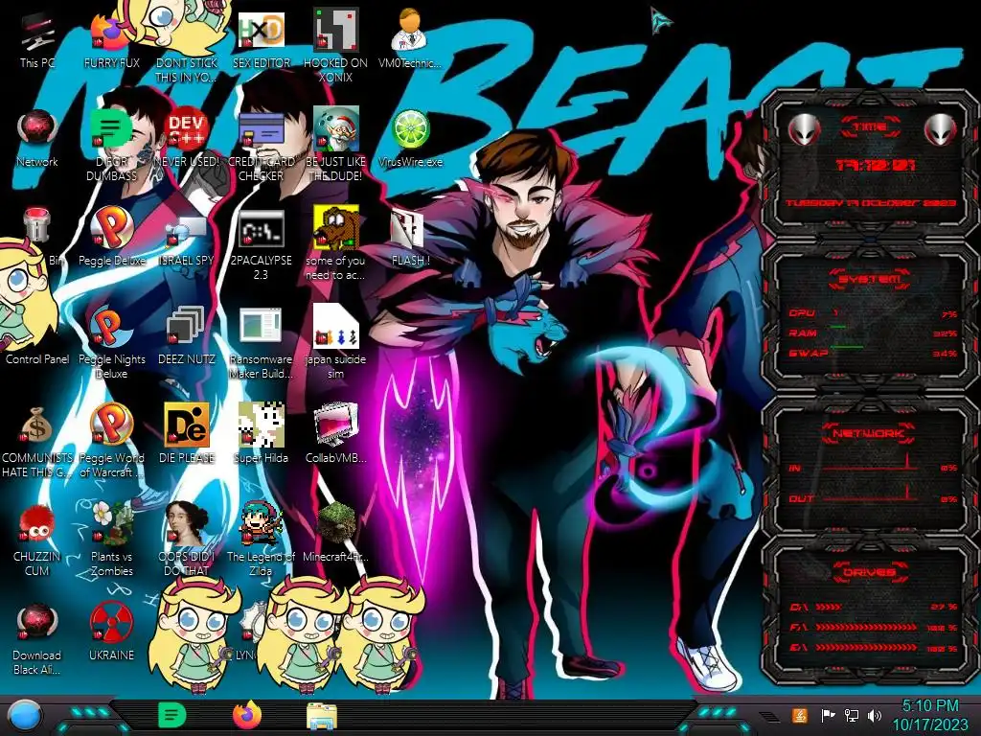Open the This PC desktop icon
Image resolution: width=981 pixels, height=736 pixels.
coord(37,40)
